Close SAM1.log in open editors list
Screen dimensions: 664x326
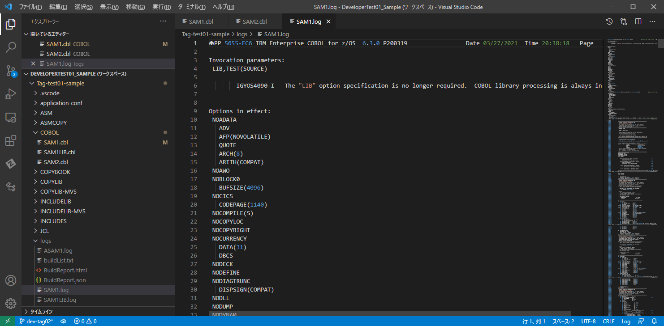coord(33,64)
